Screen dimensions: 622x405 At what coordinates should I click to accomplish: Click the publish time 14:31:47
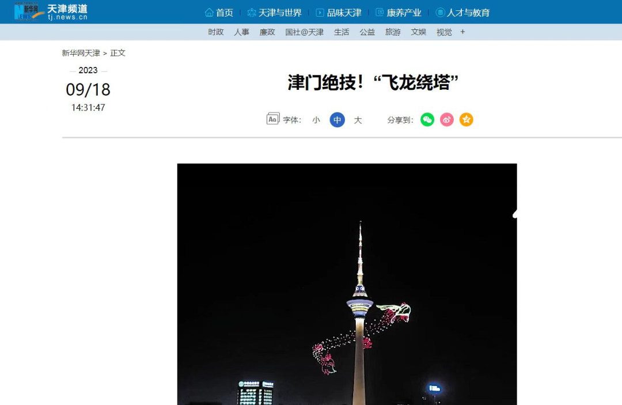coord(88,108)
